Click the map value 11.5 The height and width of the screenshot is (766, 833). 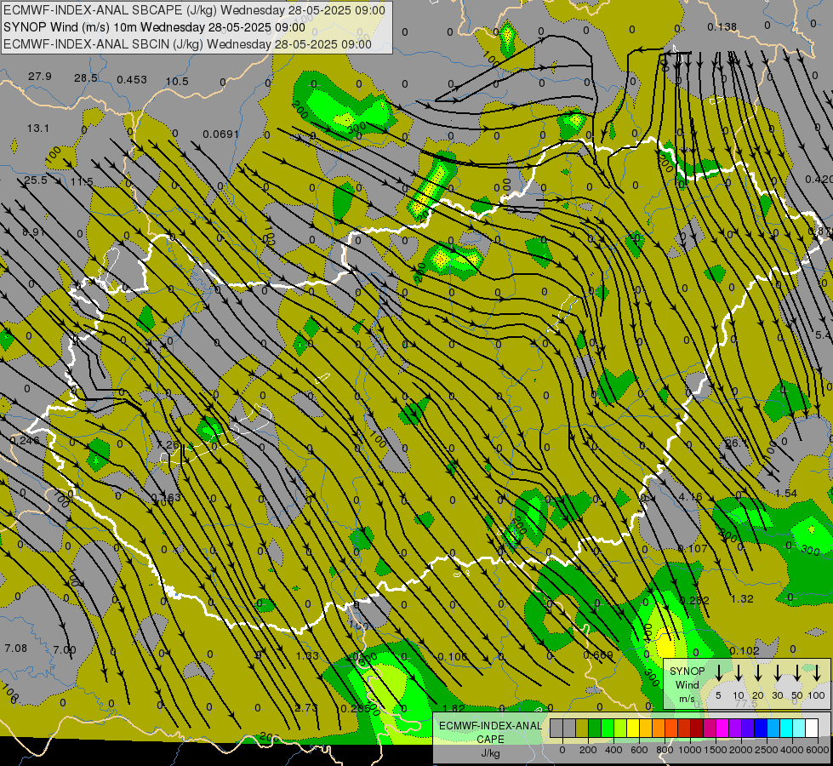tap(82, 182)
